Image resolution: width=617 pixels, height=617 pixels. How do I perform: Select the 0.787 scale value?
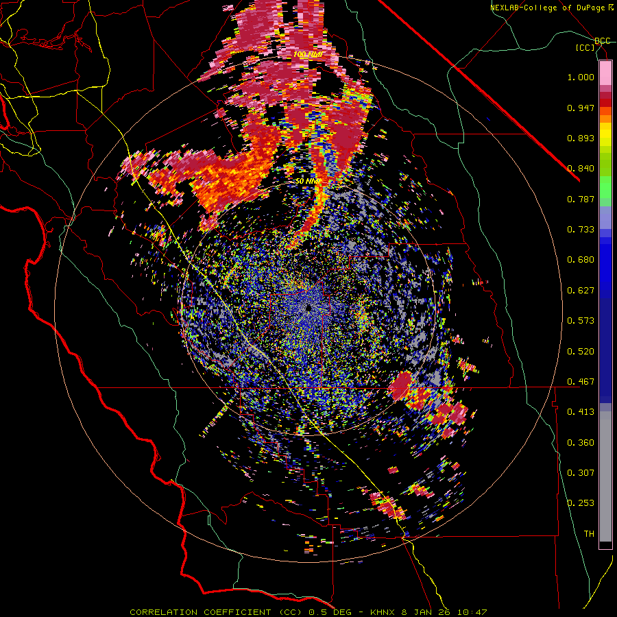[581, 199]
